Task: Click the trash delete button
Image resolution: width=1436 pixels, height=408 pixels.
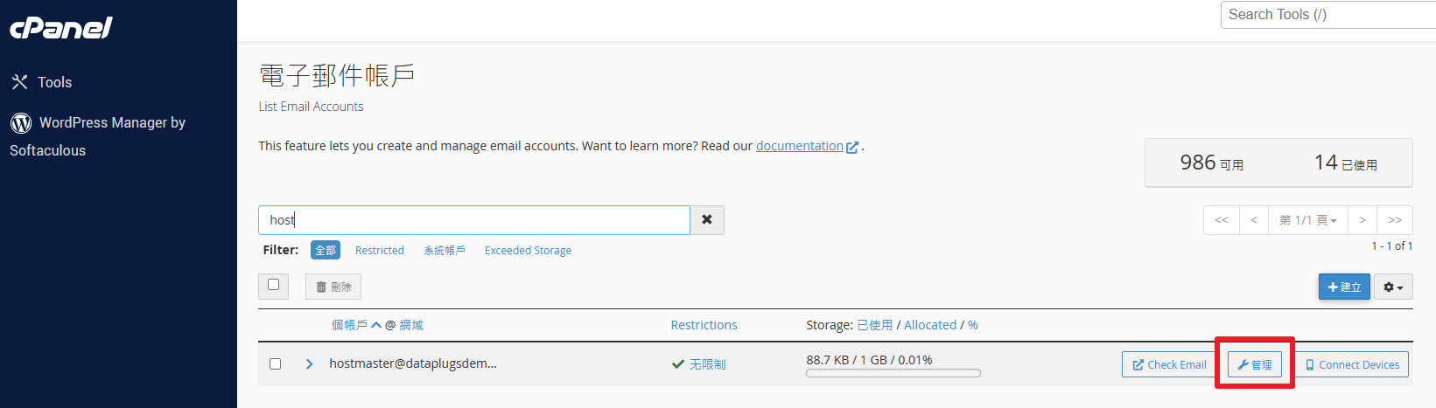Action: pyautogui.click(x=333, y=287)
